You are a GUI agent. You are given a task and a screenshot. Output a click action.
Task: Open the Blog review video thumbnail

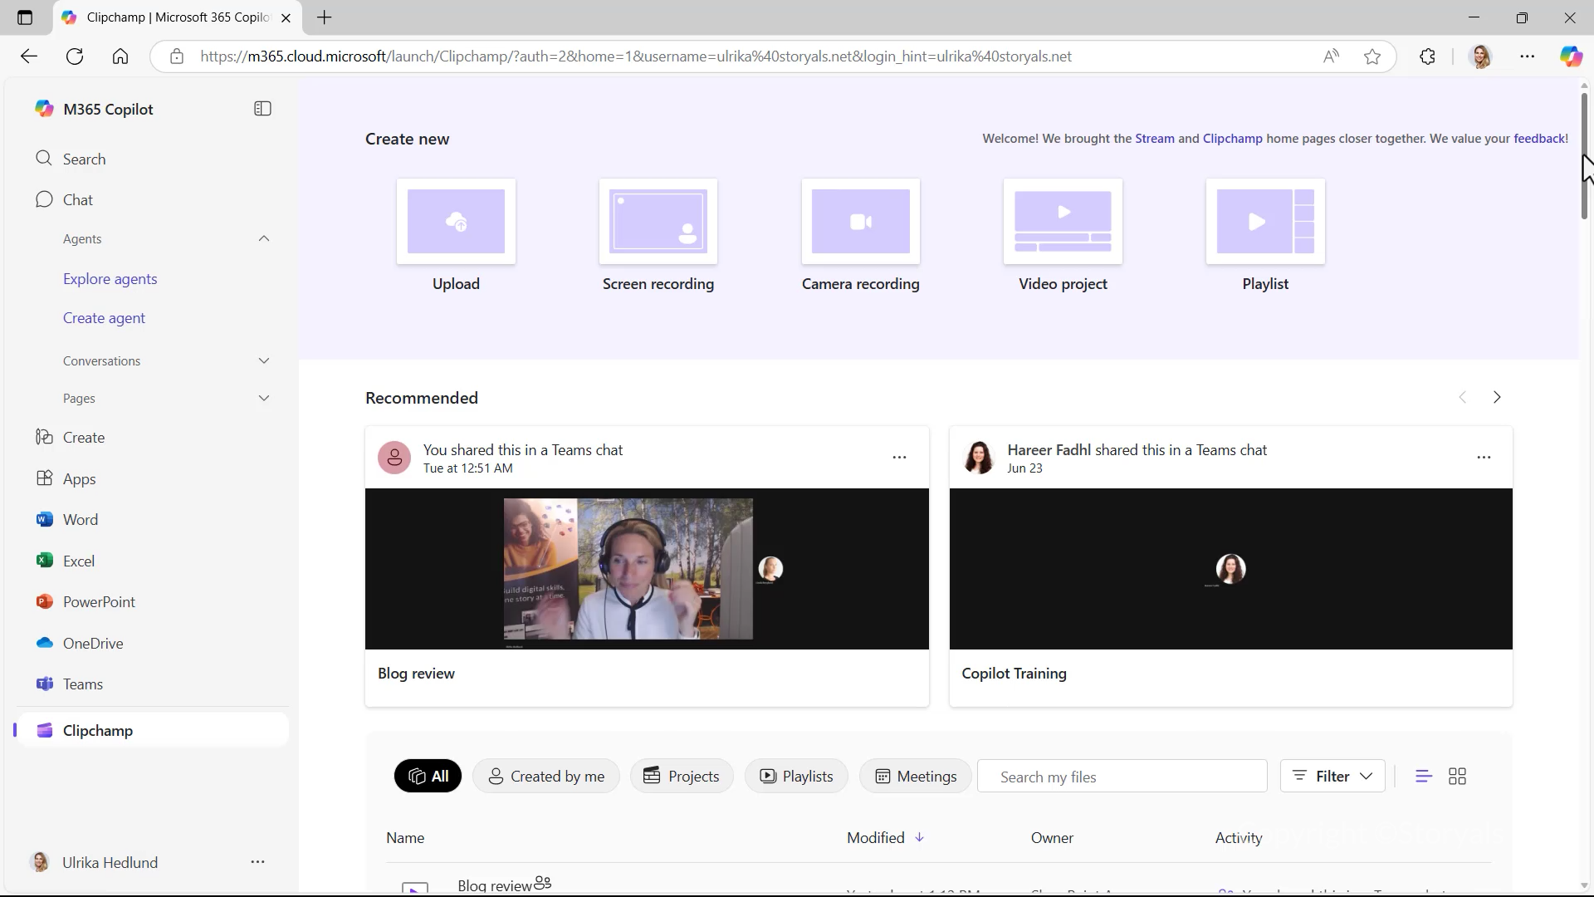click(x=647, y=568)
